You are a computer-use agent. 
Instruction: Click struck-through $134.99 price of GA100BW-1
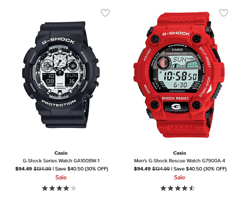[43, 169]
